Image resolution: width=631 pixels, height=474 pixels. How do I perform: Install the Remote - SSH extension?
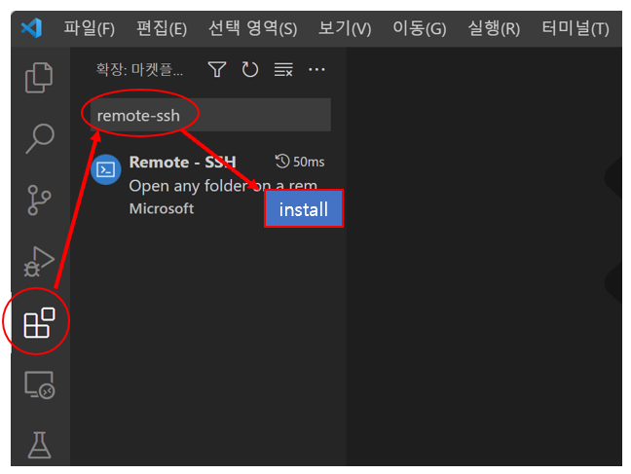point(304,209)
